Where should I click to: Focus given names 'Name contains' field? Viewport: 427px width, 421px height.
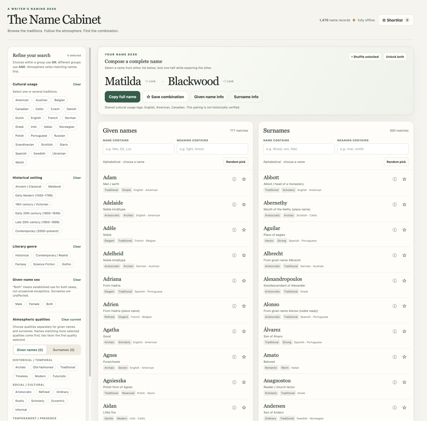click(138, 149)
